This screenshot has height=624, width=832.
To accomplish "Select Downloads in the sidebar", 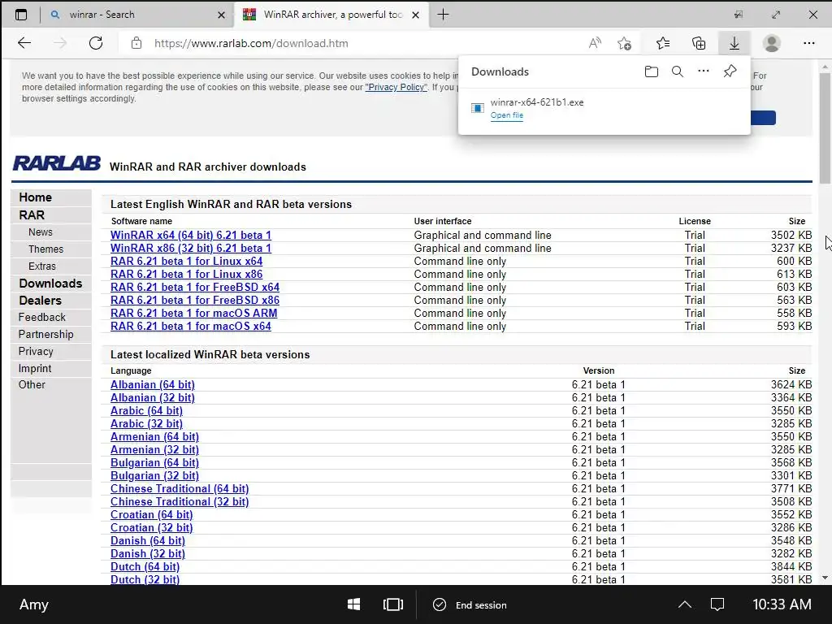I will point(50,284).
